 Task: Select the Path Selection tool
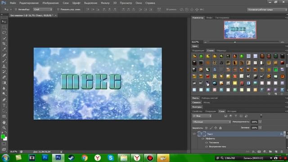coord(4,111)
